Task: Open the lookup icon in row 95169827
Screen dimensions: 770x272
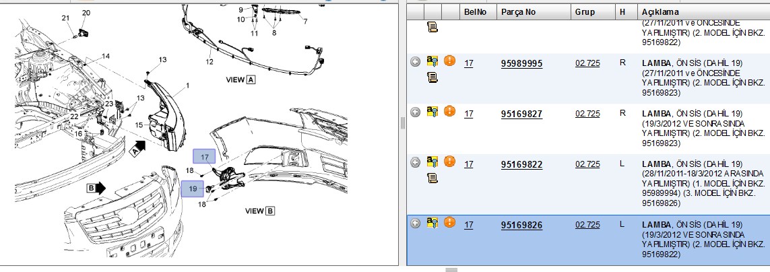Action: coord(432,112)
